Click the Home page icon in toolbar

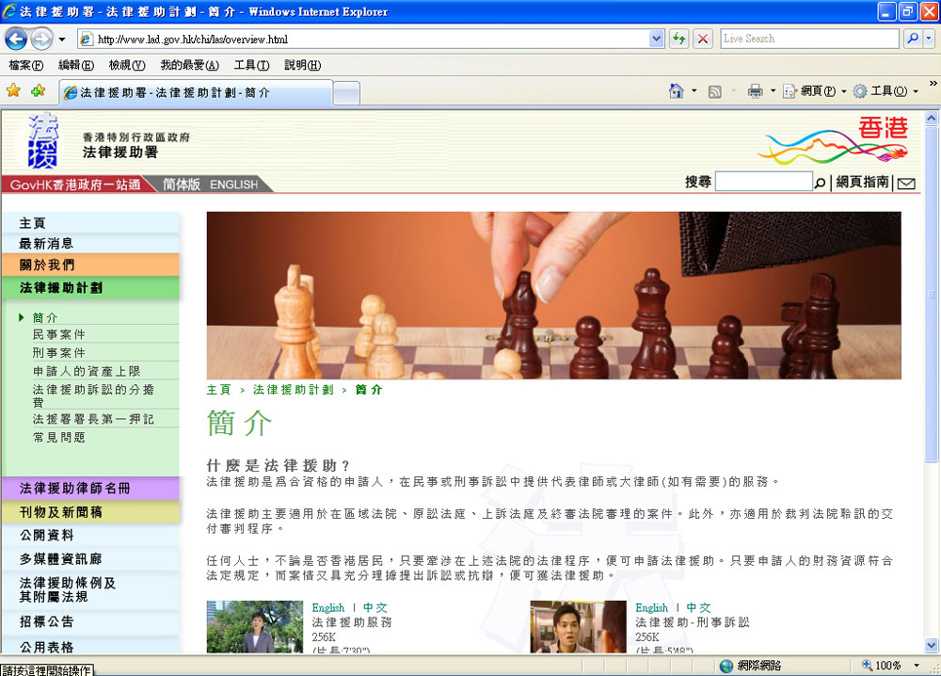coord(676,91)
